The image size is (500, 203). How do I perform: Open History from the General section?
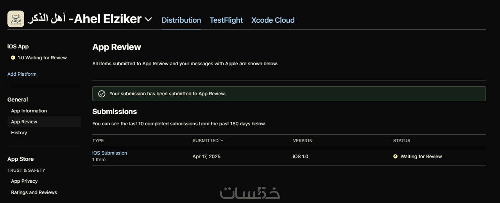tap(19, 133)
